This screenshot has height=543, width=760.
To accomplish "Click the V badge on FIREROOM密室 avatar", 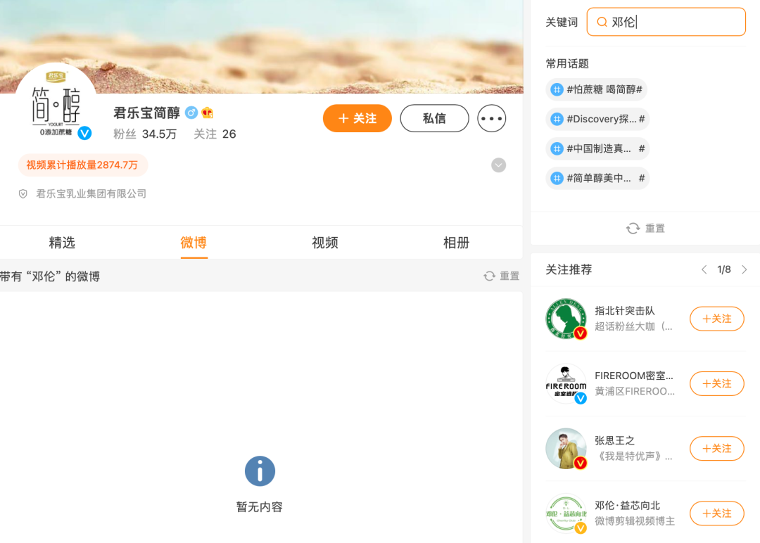I will [x=580, y=397].
